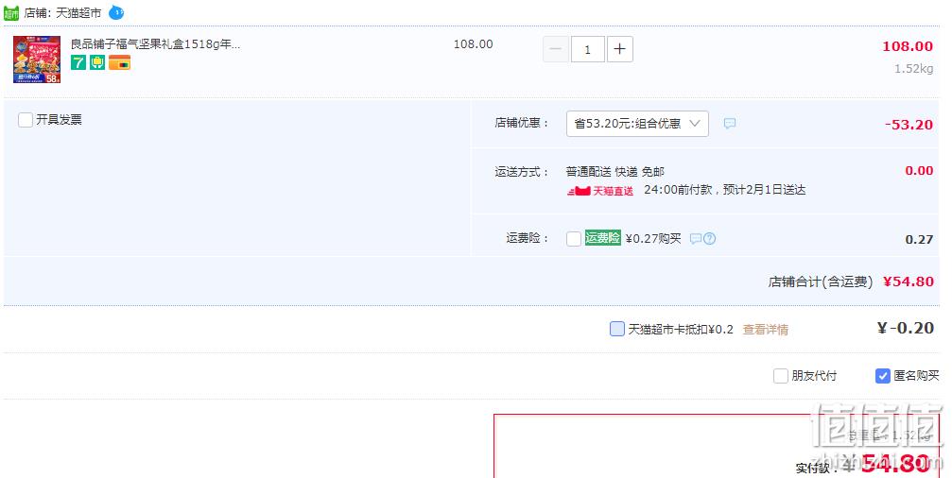This screenshot has height=478, width=952.
Task: Check the 开具发票 invoice checkbox
Action: 25,119
